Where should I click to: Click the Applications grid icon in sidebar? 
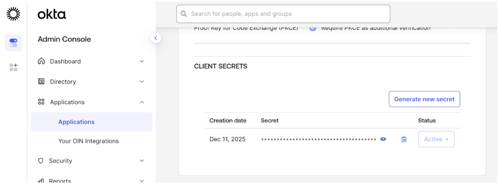click(41, 102)
